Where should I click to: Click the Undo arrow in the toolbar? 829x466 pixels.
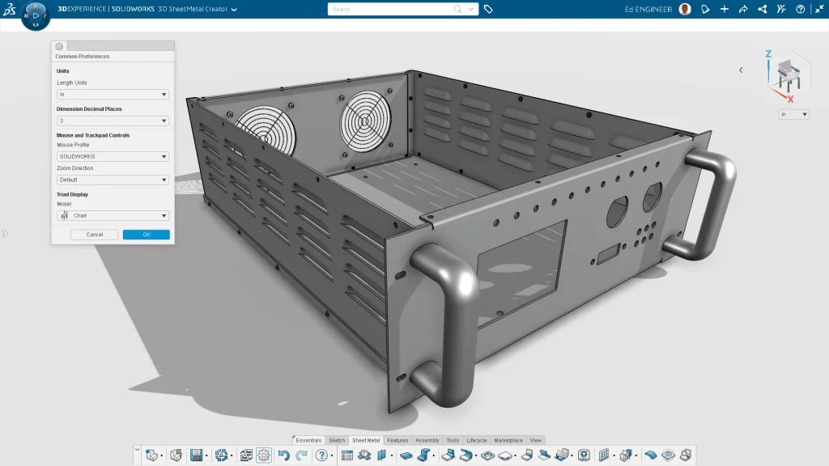click(283, 455)
